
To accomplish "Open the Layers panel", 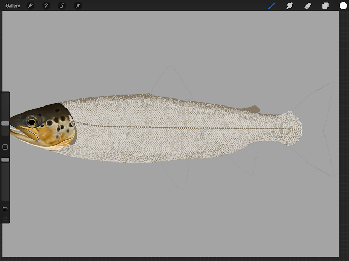I will pos(326,5).
